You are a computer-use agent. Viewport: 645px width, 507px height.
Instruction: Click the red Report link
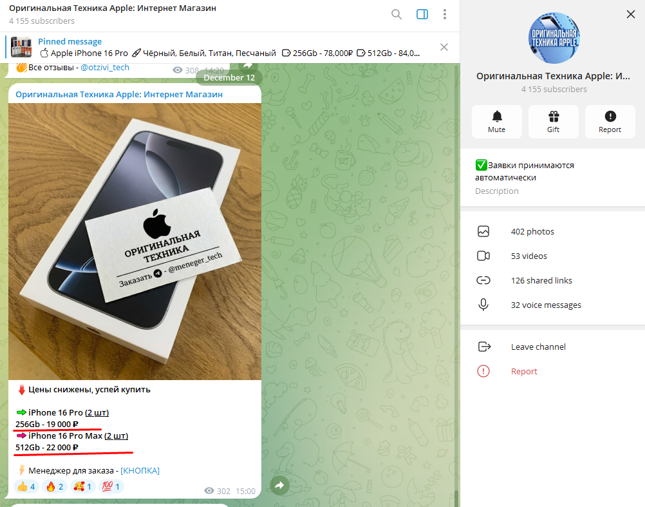[524, 371]
